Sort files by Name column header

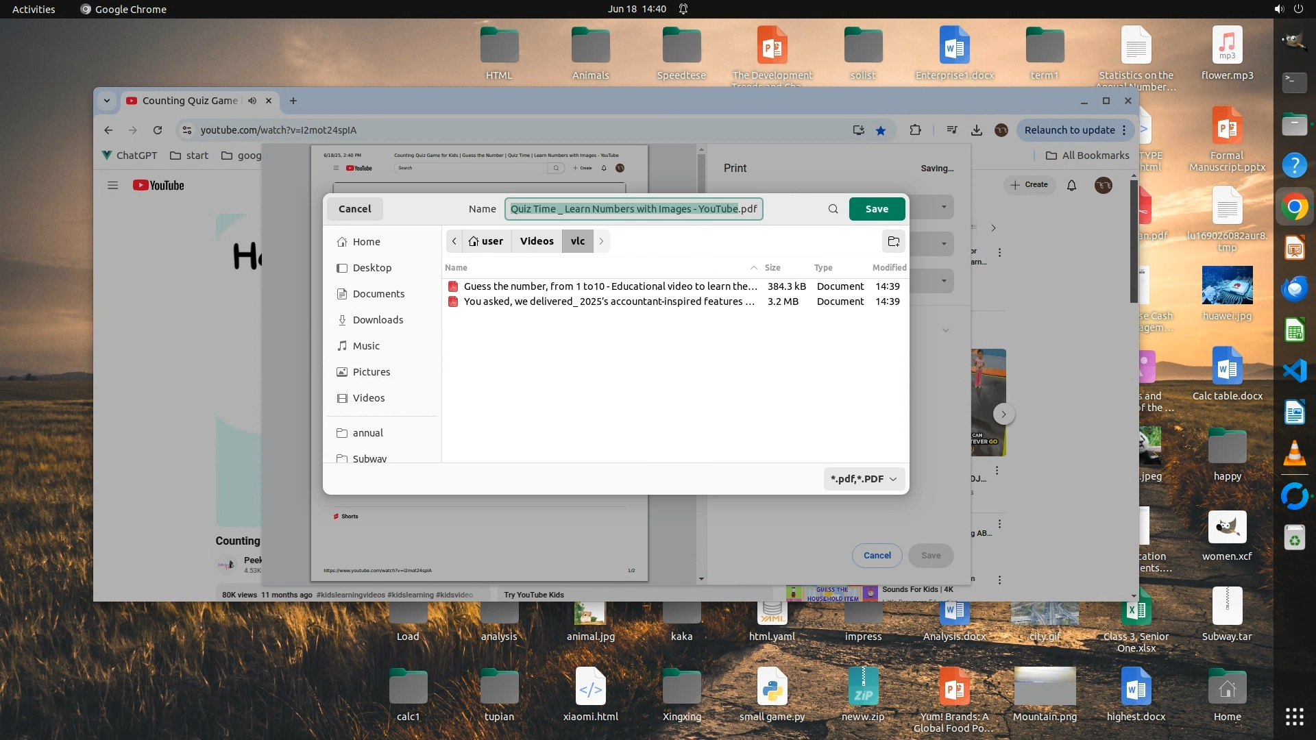click(x=456, y=268)
